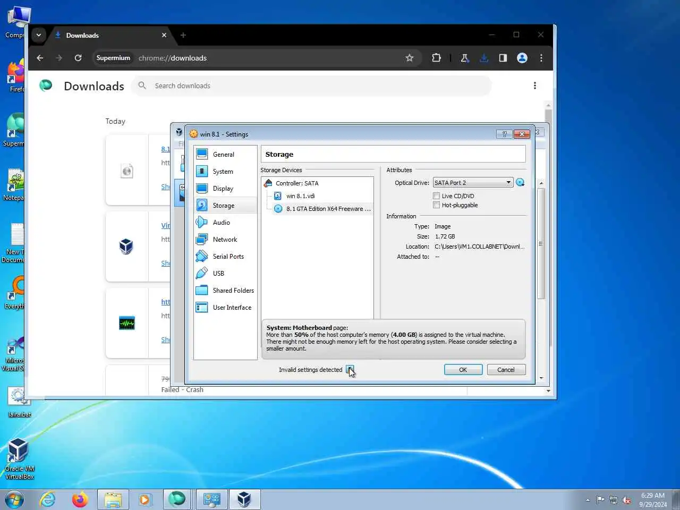Open the downloads toolbar icon in Supermium
Viewport: 680px width, 510px height.
click(484, 58)
